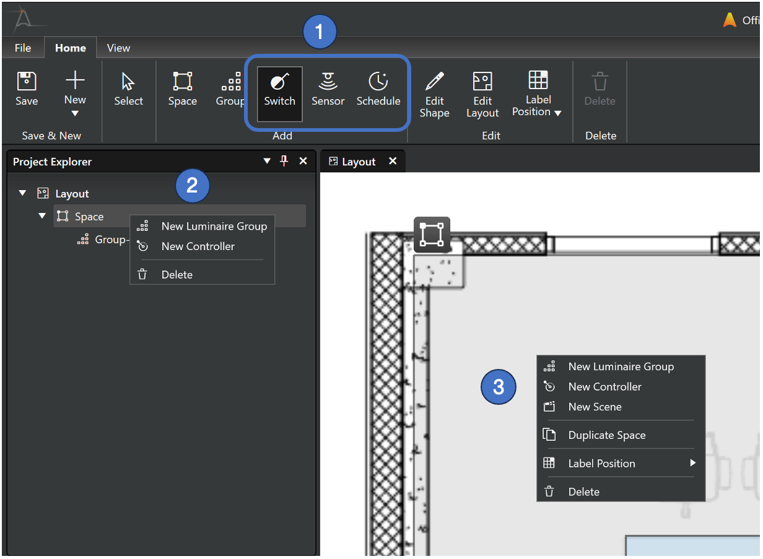
Task: Choose Duplicate Space in context menu
Action: (621, 435)
